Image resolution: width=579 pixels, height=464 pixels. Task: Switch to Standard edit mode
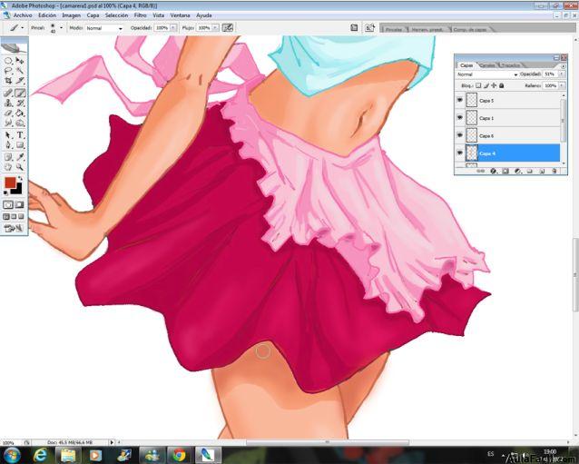pos(8,204)
